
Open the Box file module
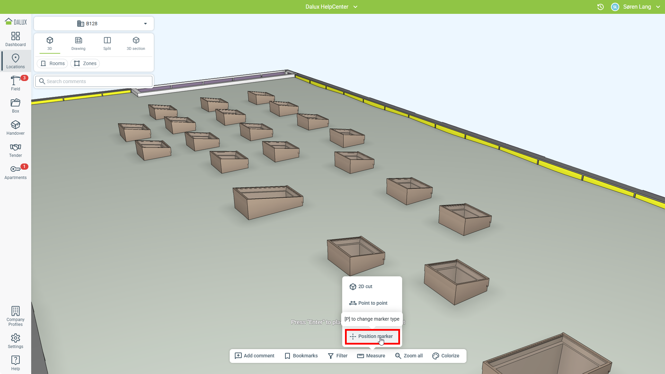[15, 106]
